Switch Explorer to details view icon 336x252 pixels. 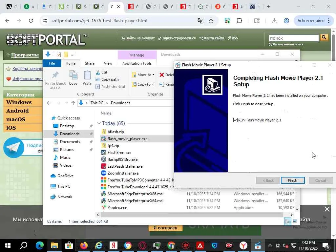click(x=288, y=221)
